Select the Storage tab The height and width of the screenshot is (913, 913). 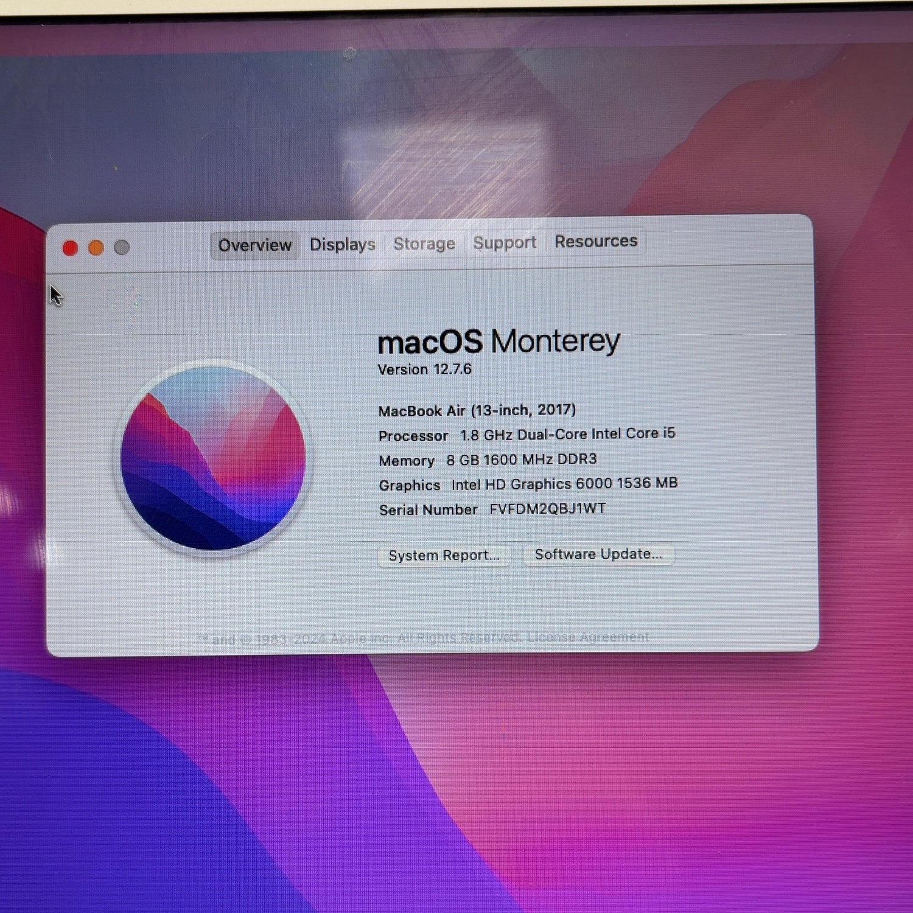[x=424, y=243]
